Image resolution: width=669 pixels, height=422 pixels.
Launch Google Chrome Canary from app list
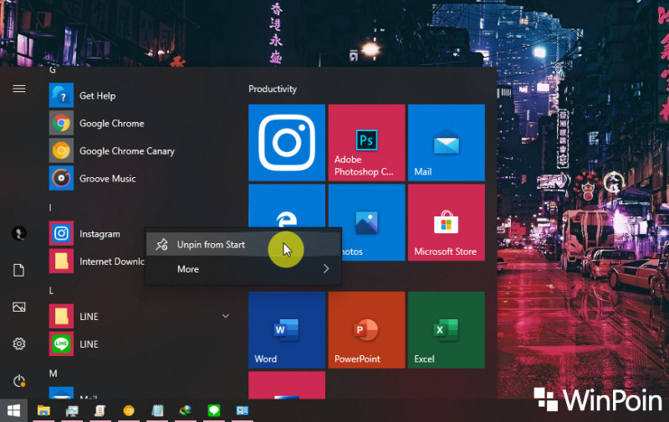(x=140, y=151)
